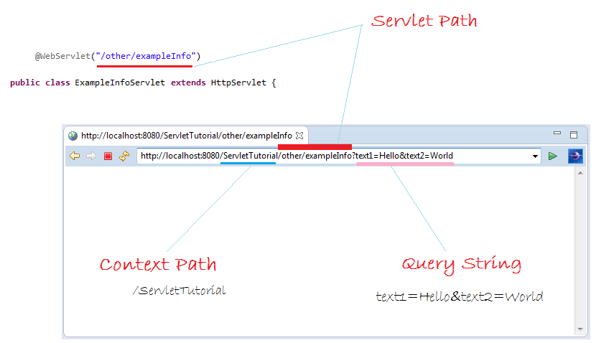
Task: Click the globe icon on the browser tab
Action: click(x=73, y=136)
